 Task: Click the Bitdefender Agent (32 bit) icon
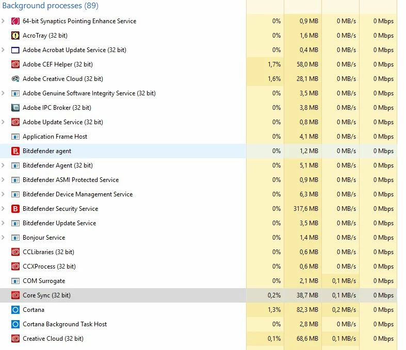pyautogui.click(x=15, y=165)
